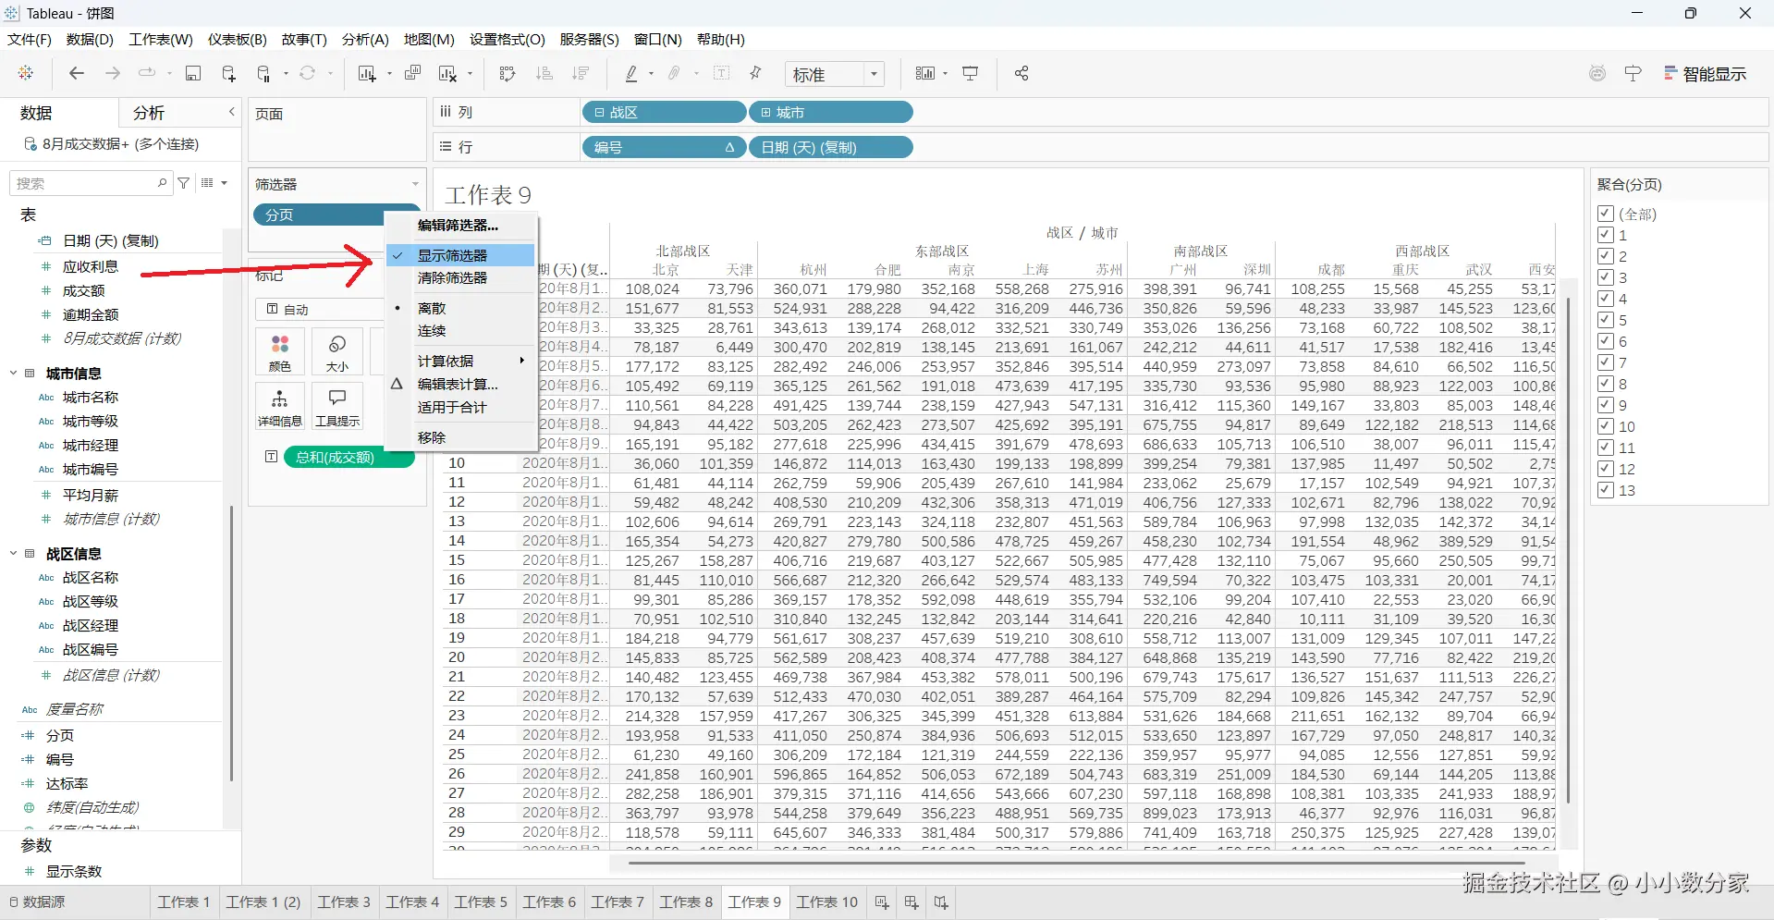Click the highlight pen icon
This screenshot has height=920, width=1774.
[631, 73]
